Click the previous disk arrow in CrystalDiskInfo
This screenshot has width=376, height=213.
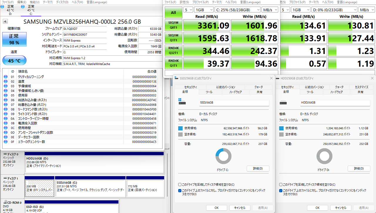[5, 22]
